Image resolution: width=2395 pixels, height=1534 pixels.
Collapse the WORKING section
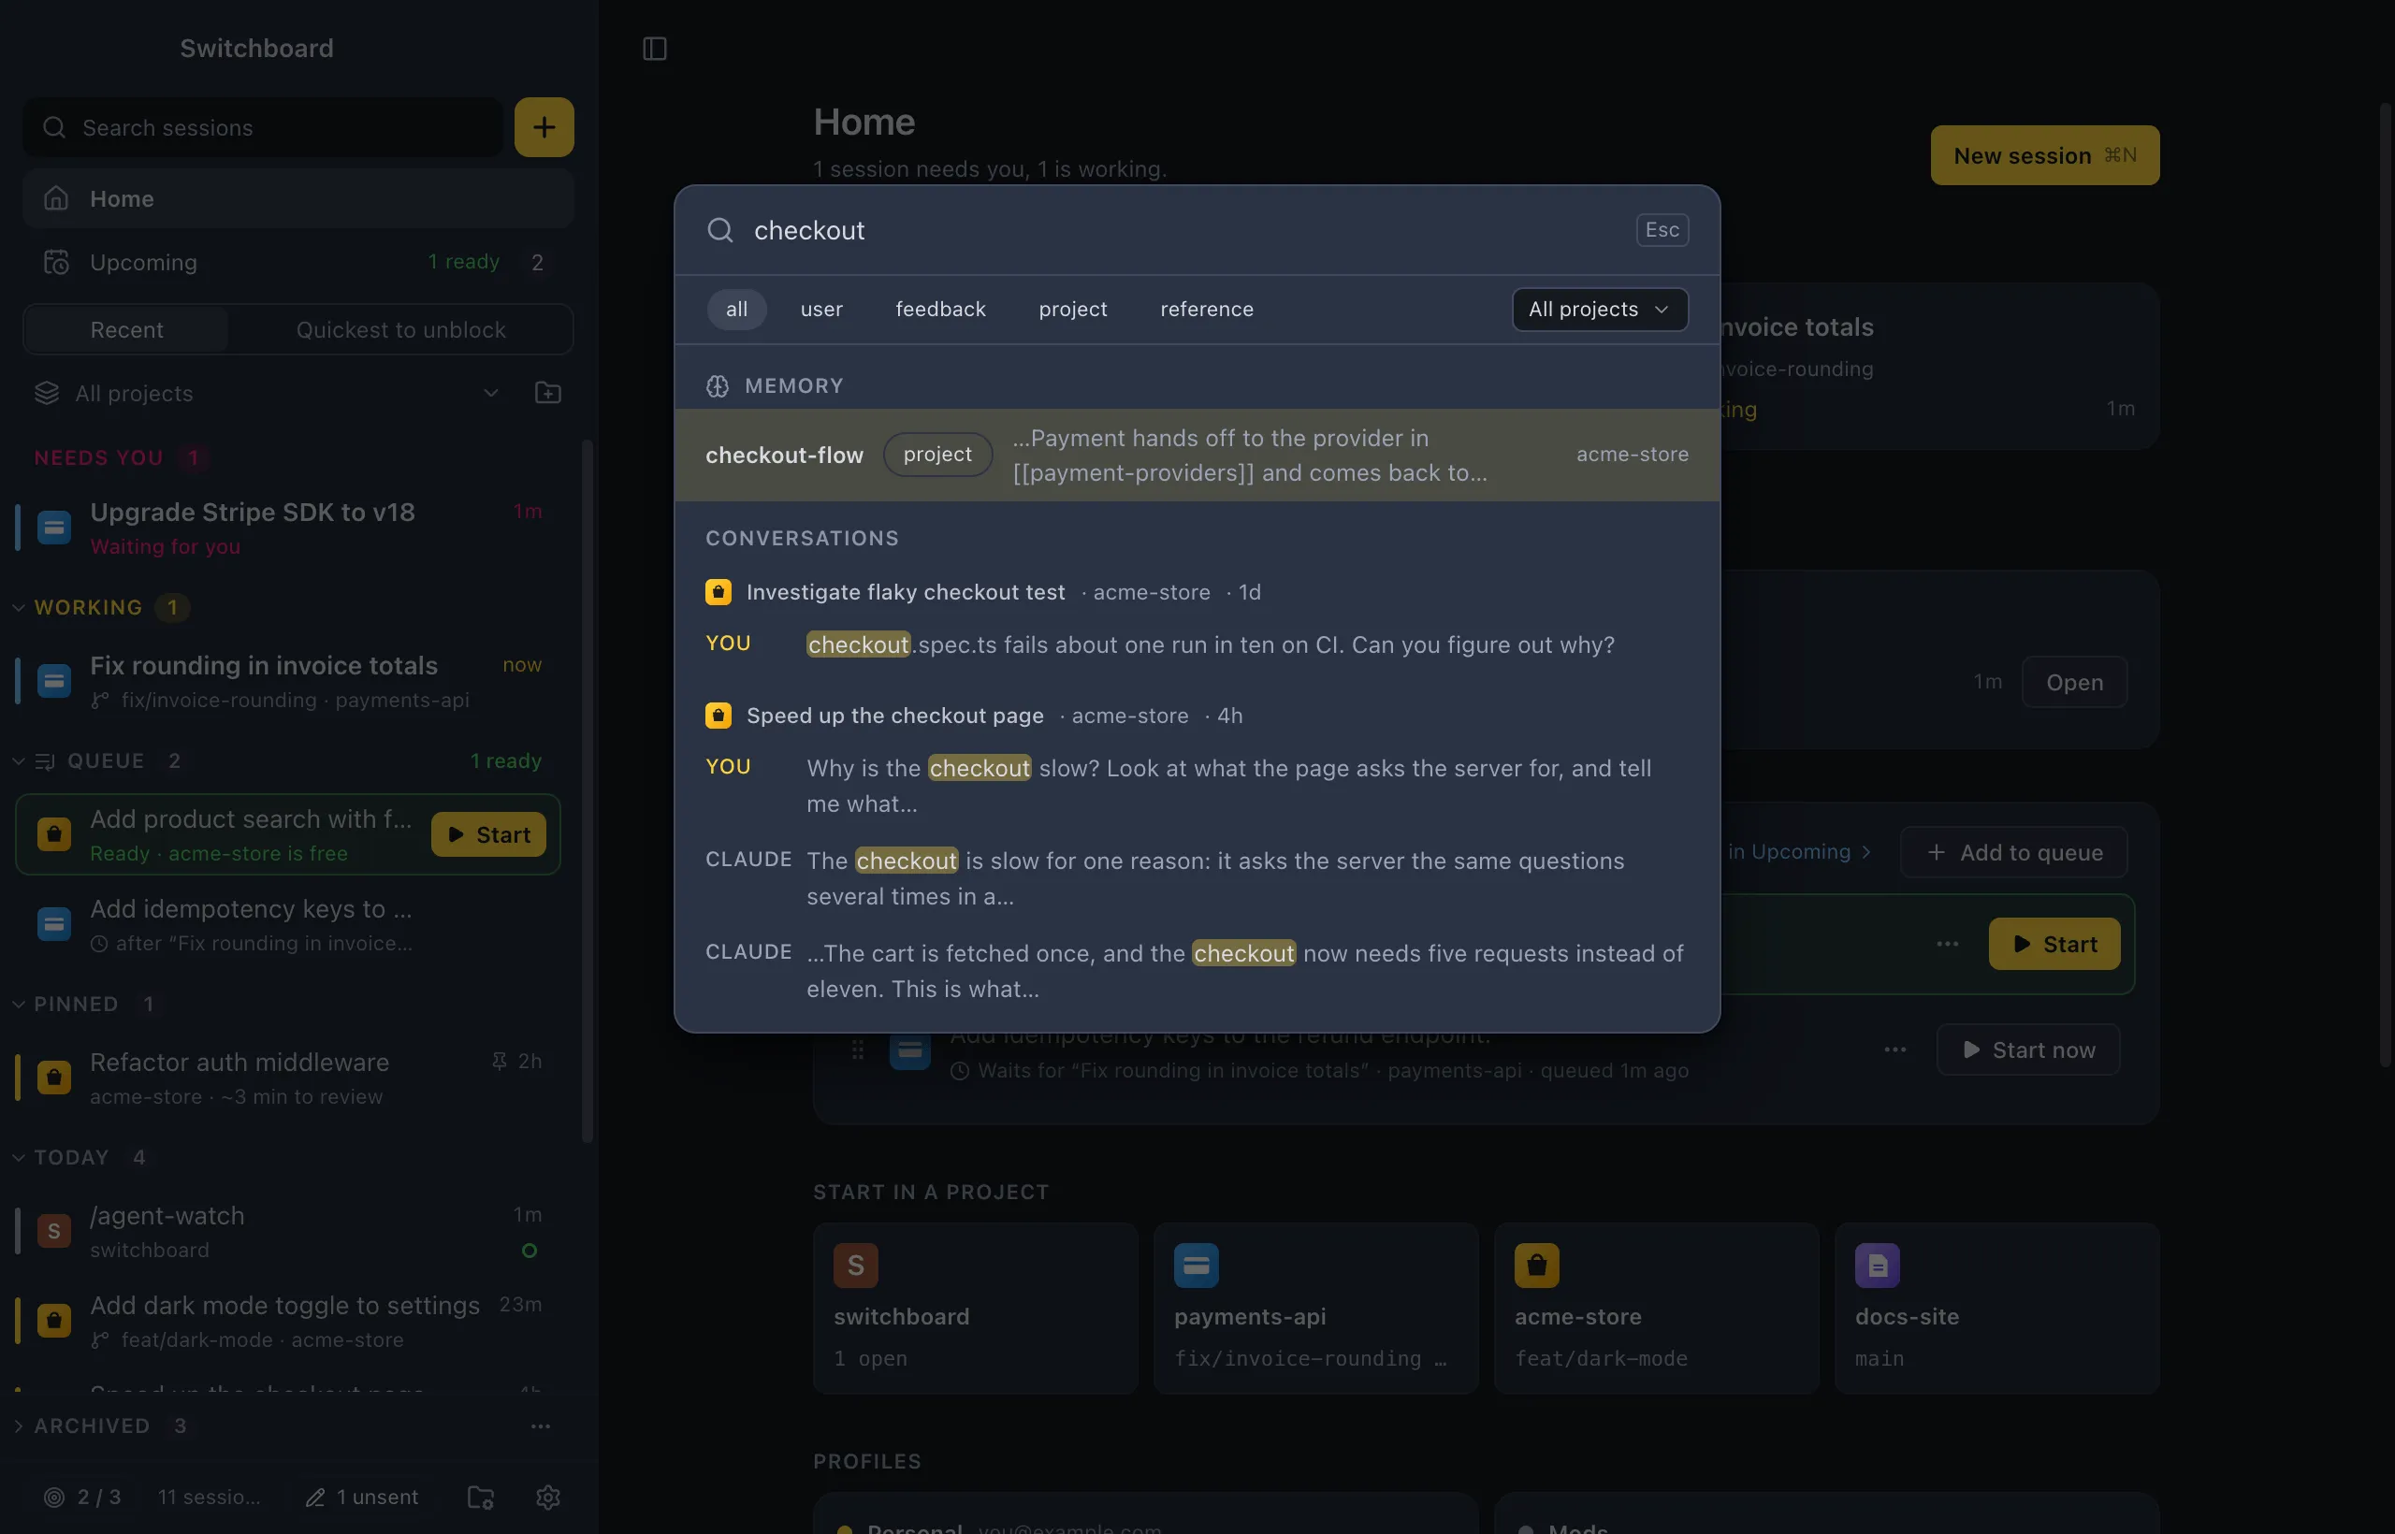19,608
